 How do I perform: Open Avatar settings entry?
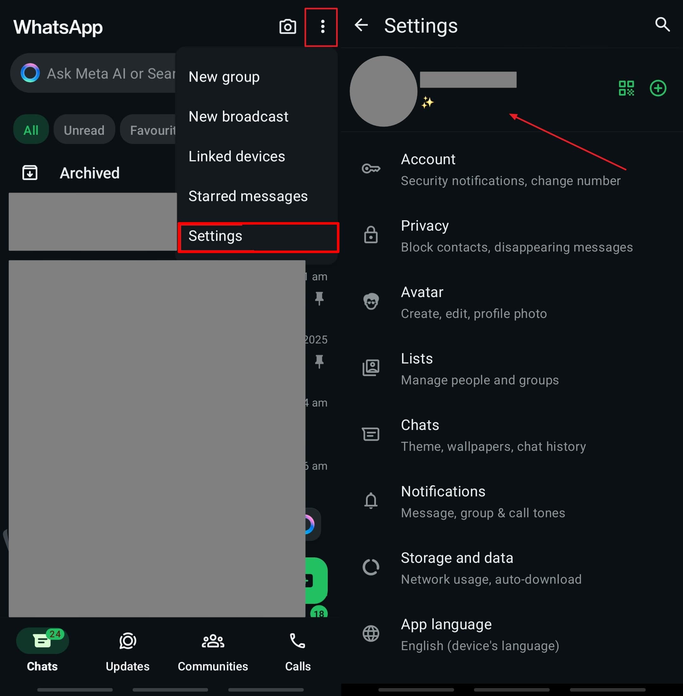pos(512,302)
